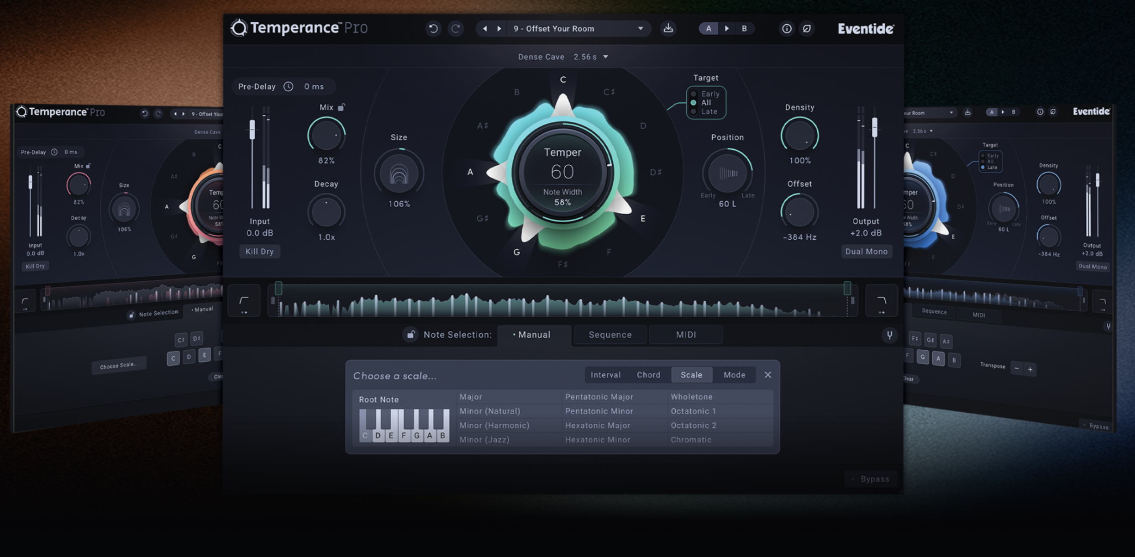This screenshot has width=1135, height=557.
Task: Open the info icon in the header
Action: tap(786, 29)
